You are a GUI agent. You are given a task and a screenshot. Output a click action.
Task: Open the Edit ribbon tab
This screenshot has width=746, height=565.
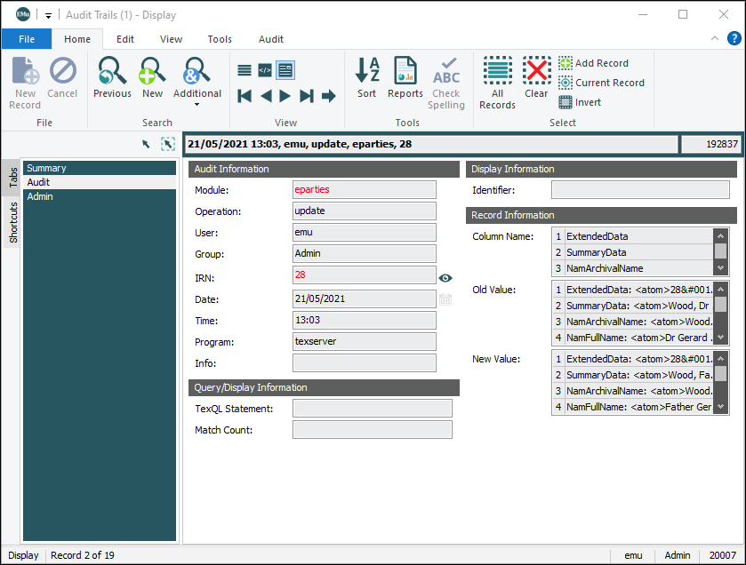point(125,39)
